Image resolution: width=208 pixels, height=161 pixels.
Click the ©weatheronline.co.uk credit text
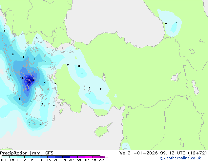click(180, 158)
